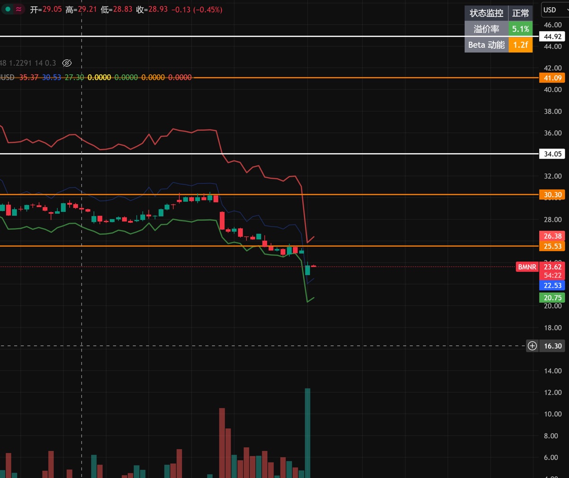Select the tallest green volume bar
569x478 pixels.
[x=307, y=433]
